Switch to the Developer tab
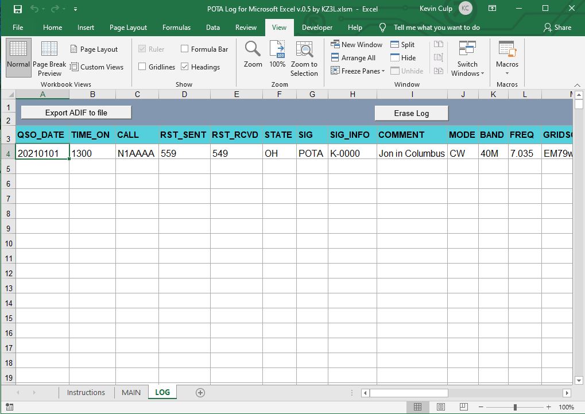Image resolution: width=585 pixels, height=414 pixels. click(317, 27)
